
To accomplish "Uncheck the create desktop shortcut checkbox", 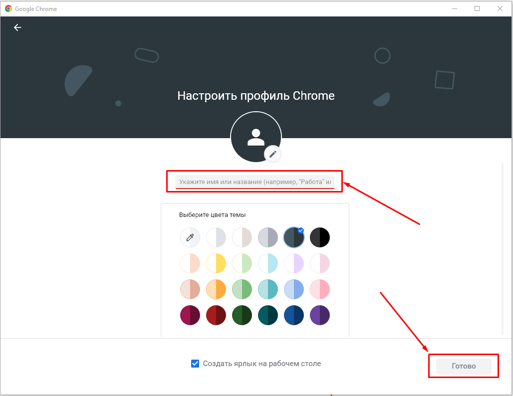I will [195, 364].
